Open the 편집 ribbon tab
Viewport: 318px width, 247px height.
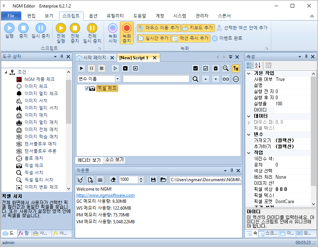click(31, 16)
